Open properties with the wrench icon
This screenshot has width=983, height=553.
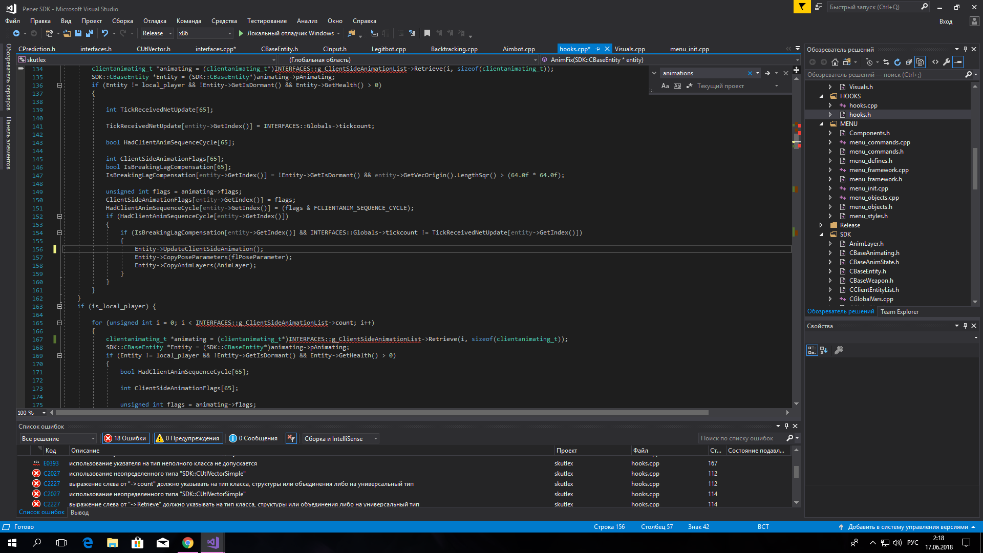(x=947, y=62)
